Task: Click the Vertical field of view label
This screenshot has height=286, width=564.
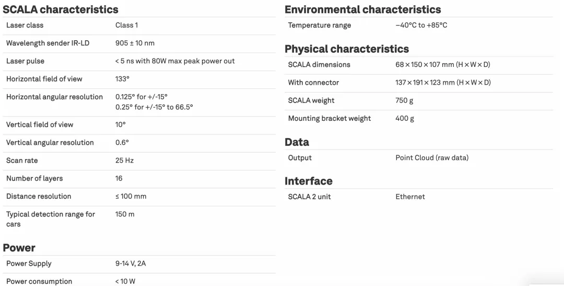Action: pos(40,124)
